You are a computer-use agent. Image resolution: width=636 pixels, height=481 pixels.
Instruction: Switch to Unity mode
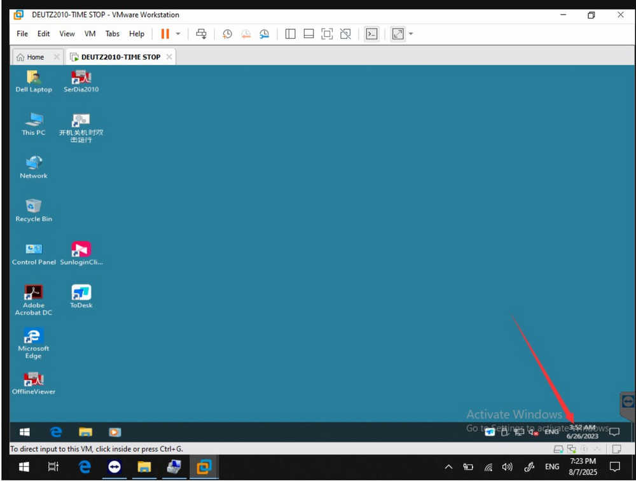click(345, 34)
